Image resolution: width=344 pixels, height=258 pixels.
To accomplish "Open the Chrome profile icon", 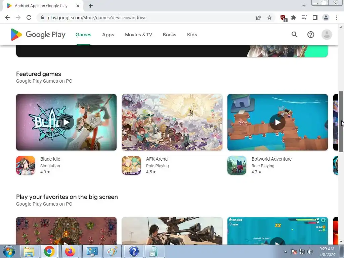I will tap(326, 17).
